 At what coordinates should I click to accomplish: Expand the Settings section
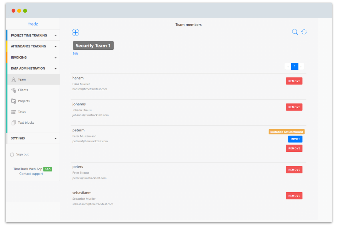33,138
